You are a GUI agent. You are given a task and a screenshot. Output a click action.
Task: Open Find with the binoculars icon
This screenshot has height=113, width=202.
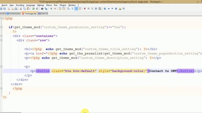[x=42, y=9]
